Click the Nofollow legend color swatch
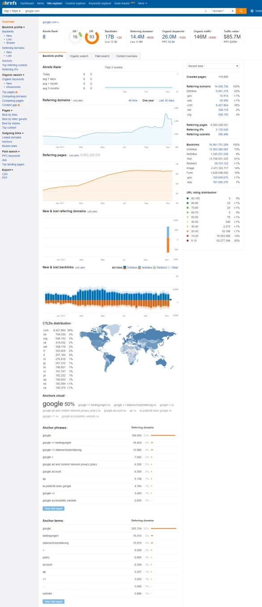Viewport: 262px width, 607px height. [140, 268]
